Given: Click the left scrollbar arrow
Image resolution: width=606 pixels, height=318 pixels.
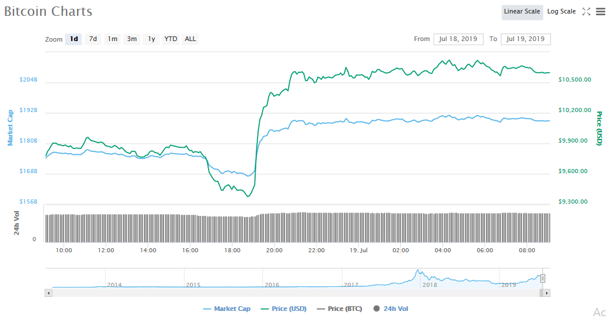Looking at the screenshot, I should pos(48,293).
